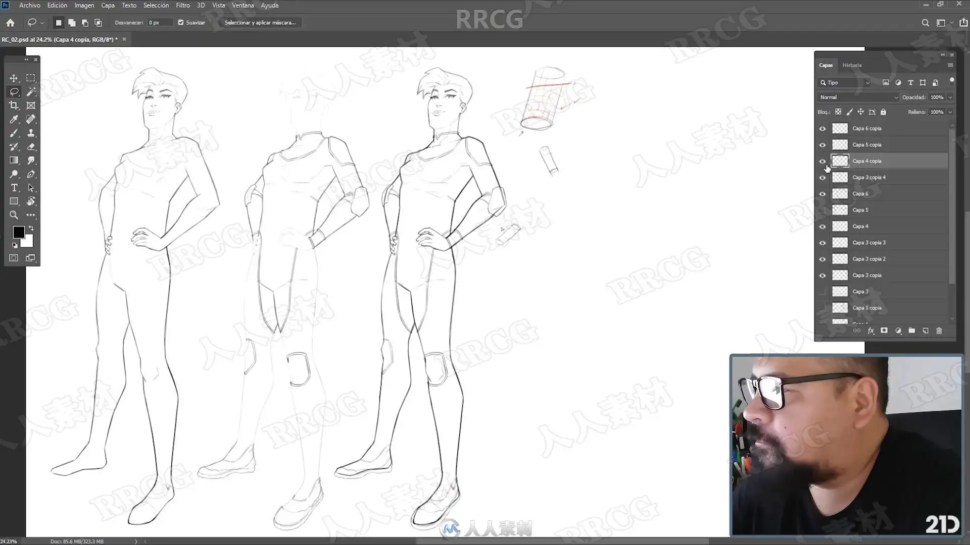970x545 pixels.
Task: Open the blend mode dropdown (Normal)
Action: (858, 97)
